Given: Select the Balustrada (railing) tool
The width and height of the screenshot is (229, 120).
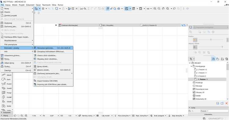Looking at the screenshot, I should point(7,75).
